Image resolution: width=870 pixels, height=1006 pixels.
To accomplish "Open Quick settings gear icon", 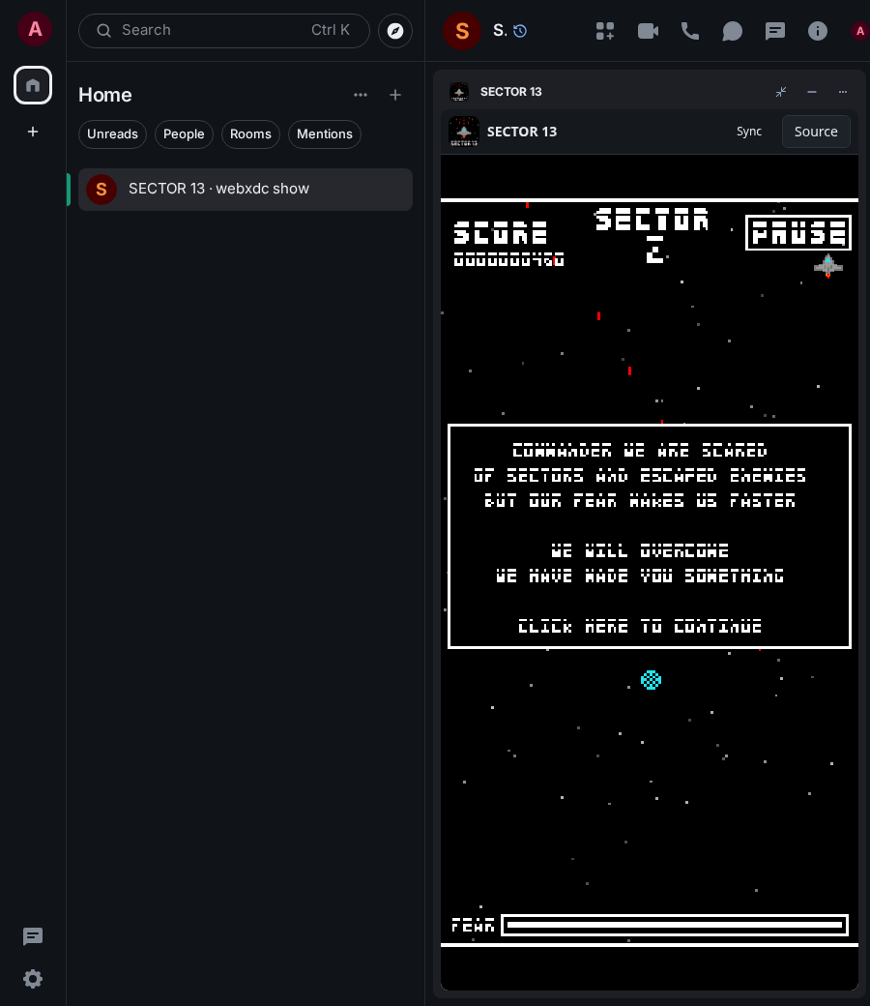I will (x=33, y=978).
